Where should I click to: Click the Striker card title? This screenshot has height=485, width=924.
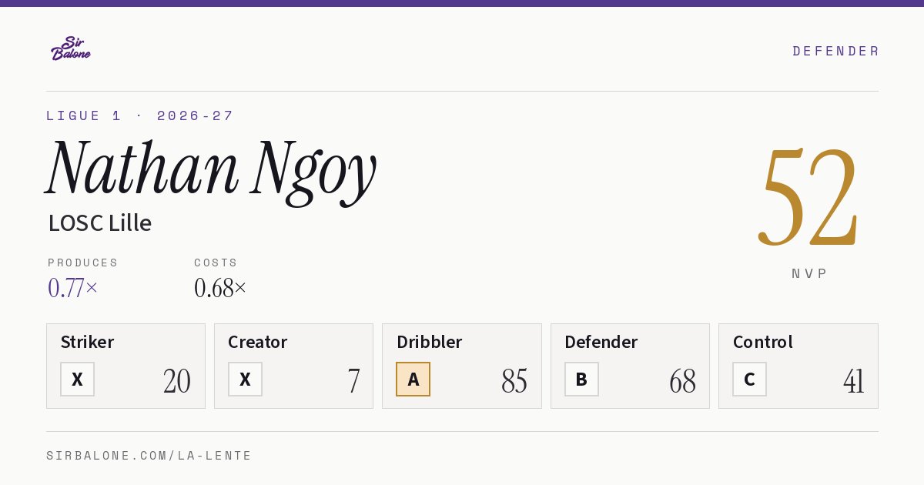coord(87,342)
